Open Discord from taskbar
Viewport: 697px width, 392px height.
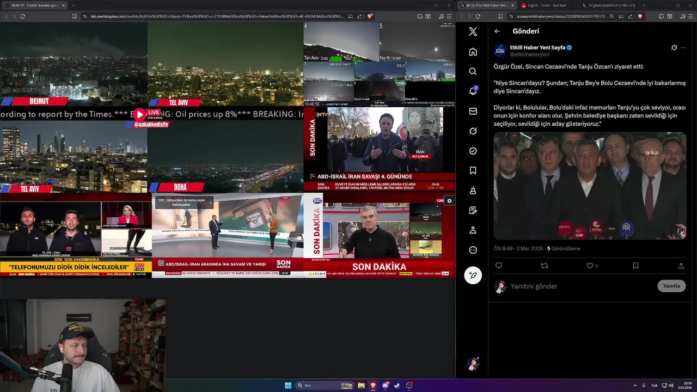tap(385, 385)
